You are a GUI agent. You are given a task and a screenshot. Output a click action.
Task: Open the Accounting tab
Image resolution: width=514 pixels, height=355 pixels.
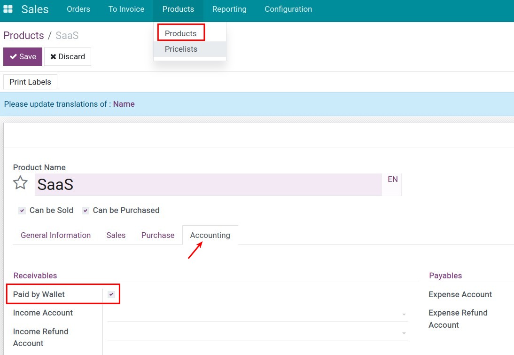coord(210,235)
